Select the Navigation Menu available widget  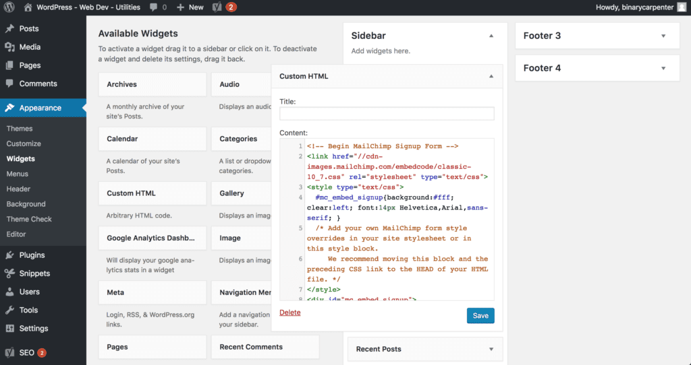[242, 292]
